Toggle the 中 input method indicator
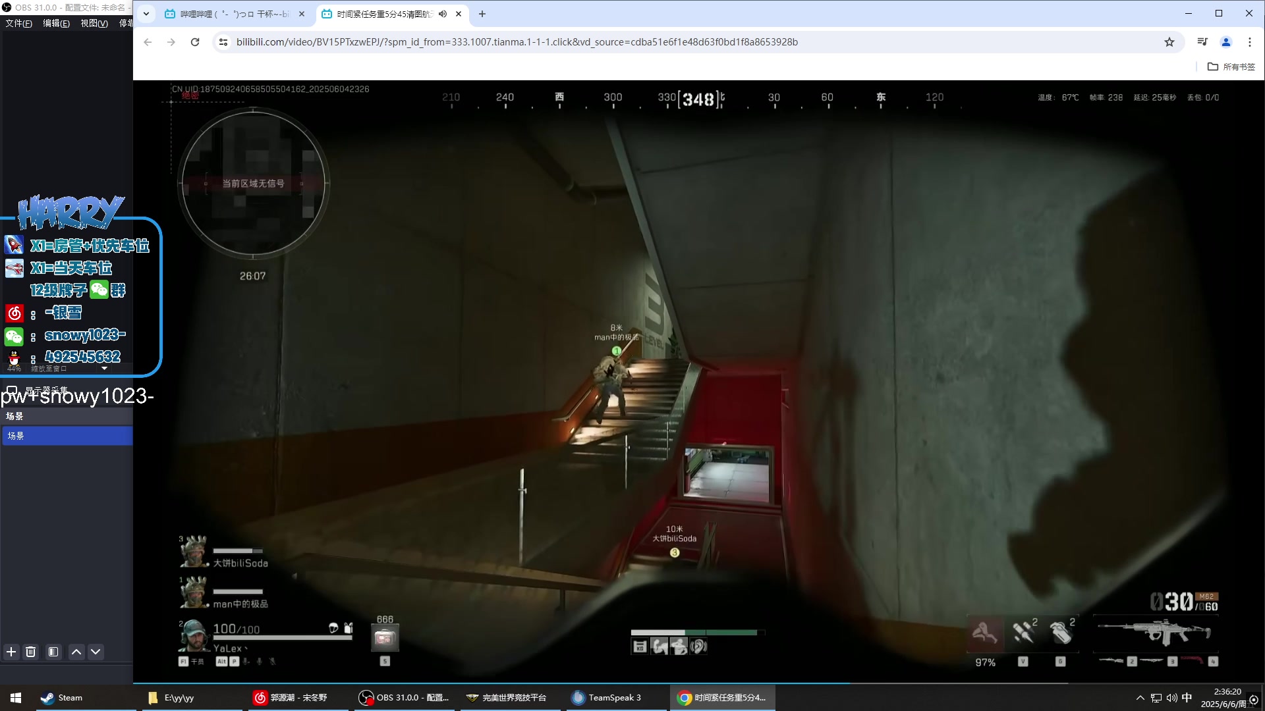The width and height of the screenshot is (1265, 711). point(1187,698)
